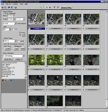Click the 'Camera: Canon EOS 1D' info line
The width and height of the screenshot is (108, 112).
coord(10,63)
